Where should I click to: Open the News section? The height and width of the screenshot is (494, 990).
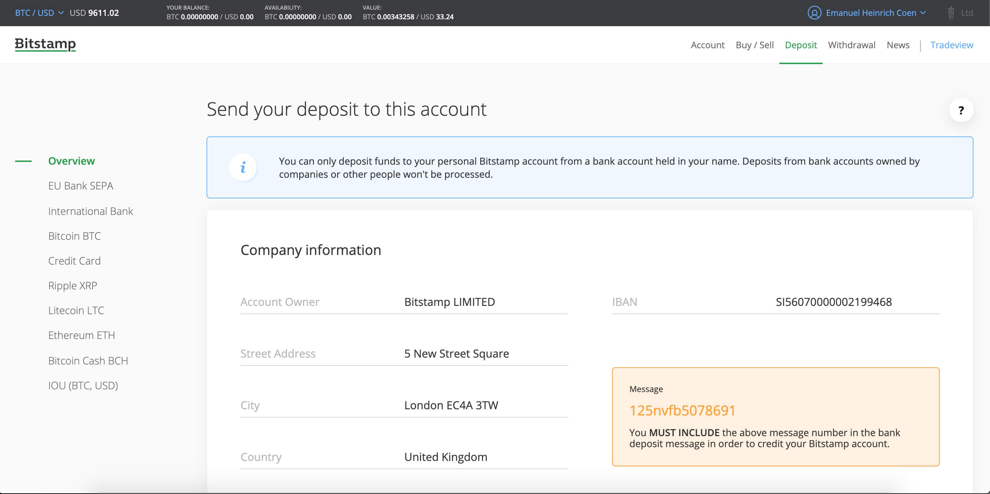click(x=898, y=45)
